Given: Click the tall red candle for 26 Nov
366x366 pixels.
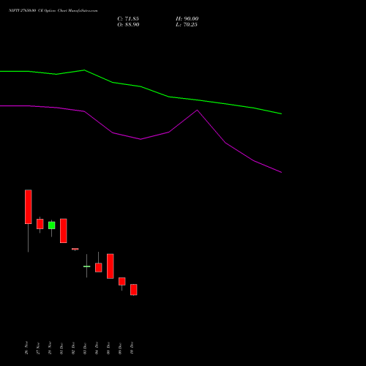Looking at the screenshot, I should click(29, 206).
